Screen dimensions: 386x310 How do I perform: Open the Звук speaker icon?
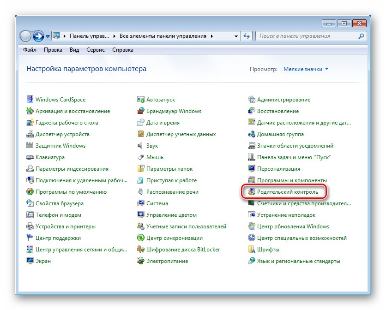click(x=140, y=145)
